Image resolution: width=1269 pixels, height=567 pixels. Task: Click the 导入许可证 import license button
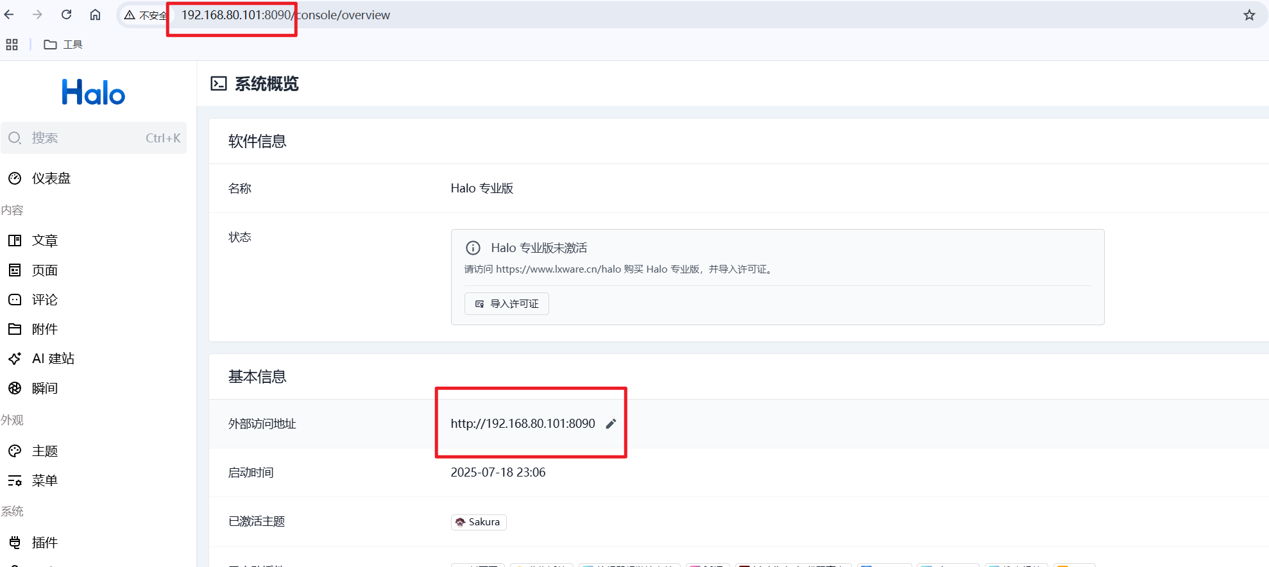click(x=506, y=303)
